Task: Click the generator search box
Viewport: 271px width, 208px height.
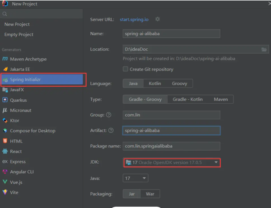Action: 41,14
